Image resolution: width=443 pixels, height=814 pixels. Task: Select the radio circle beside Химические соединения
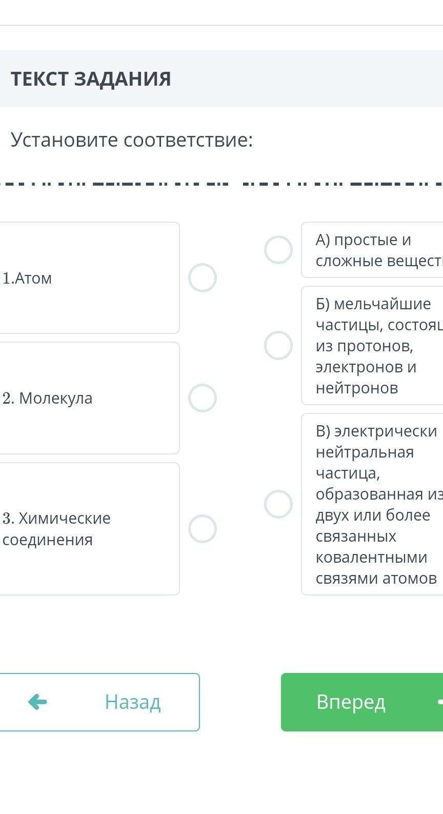(203, 529)
